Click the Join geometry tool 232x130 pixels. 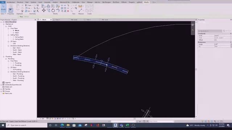(28, 11)
